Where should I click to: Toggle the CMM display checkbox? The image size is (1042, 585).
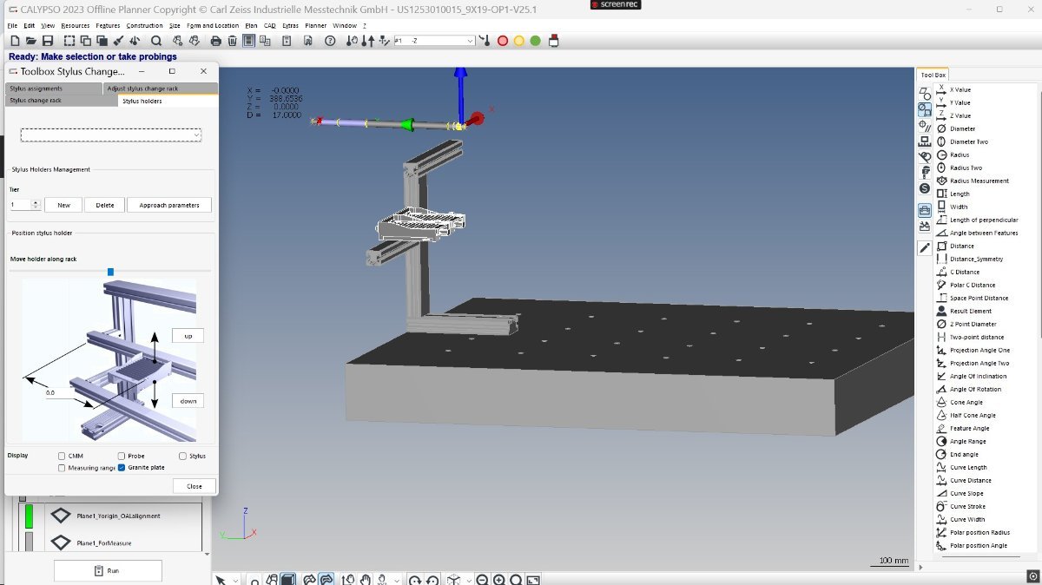coord(62,456)
